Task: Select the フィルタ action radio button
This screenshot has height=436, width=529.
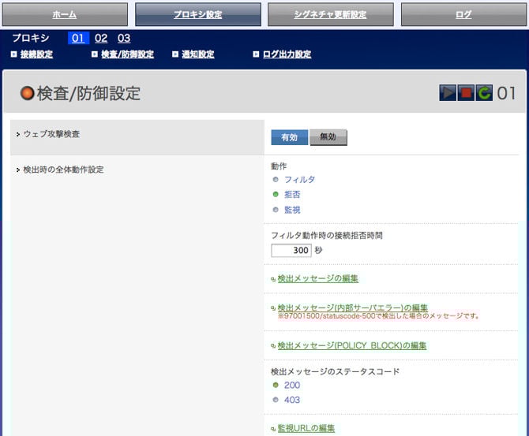Action: pyautogui.click(x=276, y=180)
